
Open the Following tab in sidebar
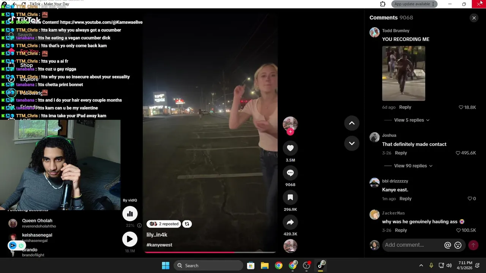[x=31, y=93]
